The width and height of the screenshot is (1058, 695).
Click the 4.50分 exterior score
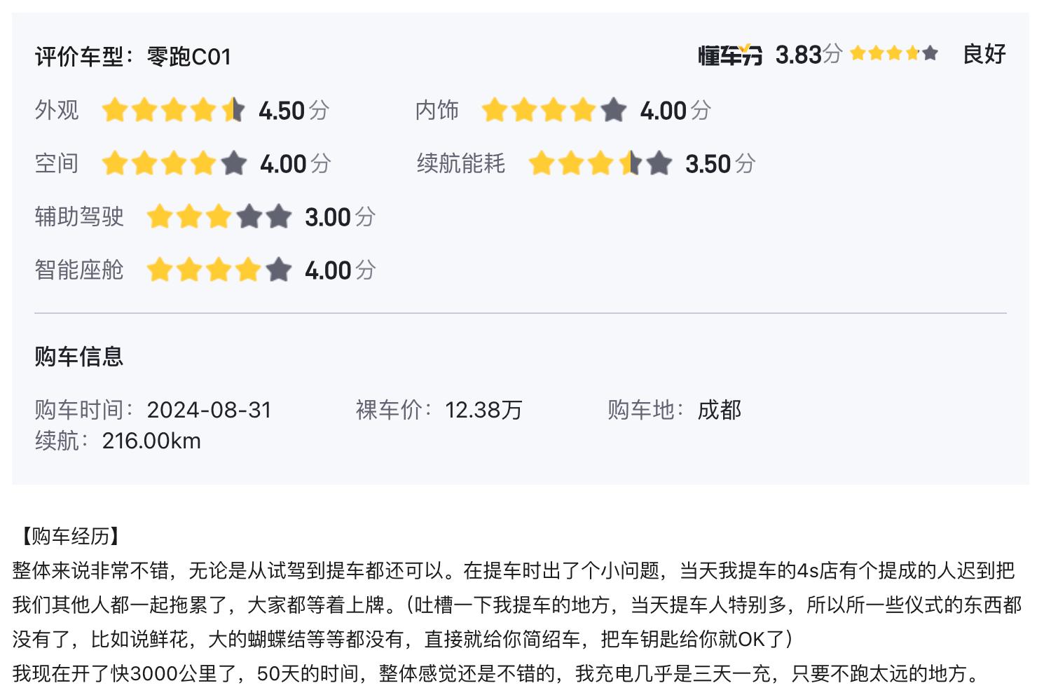point(294,111)
